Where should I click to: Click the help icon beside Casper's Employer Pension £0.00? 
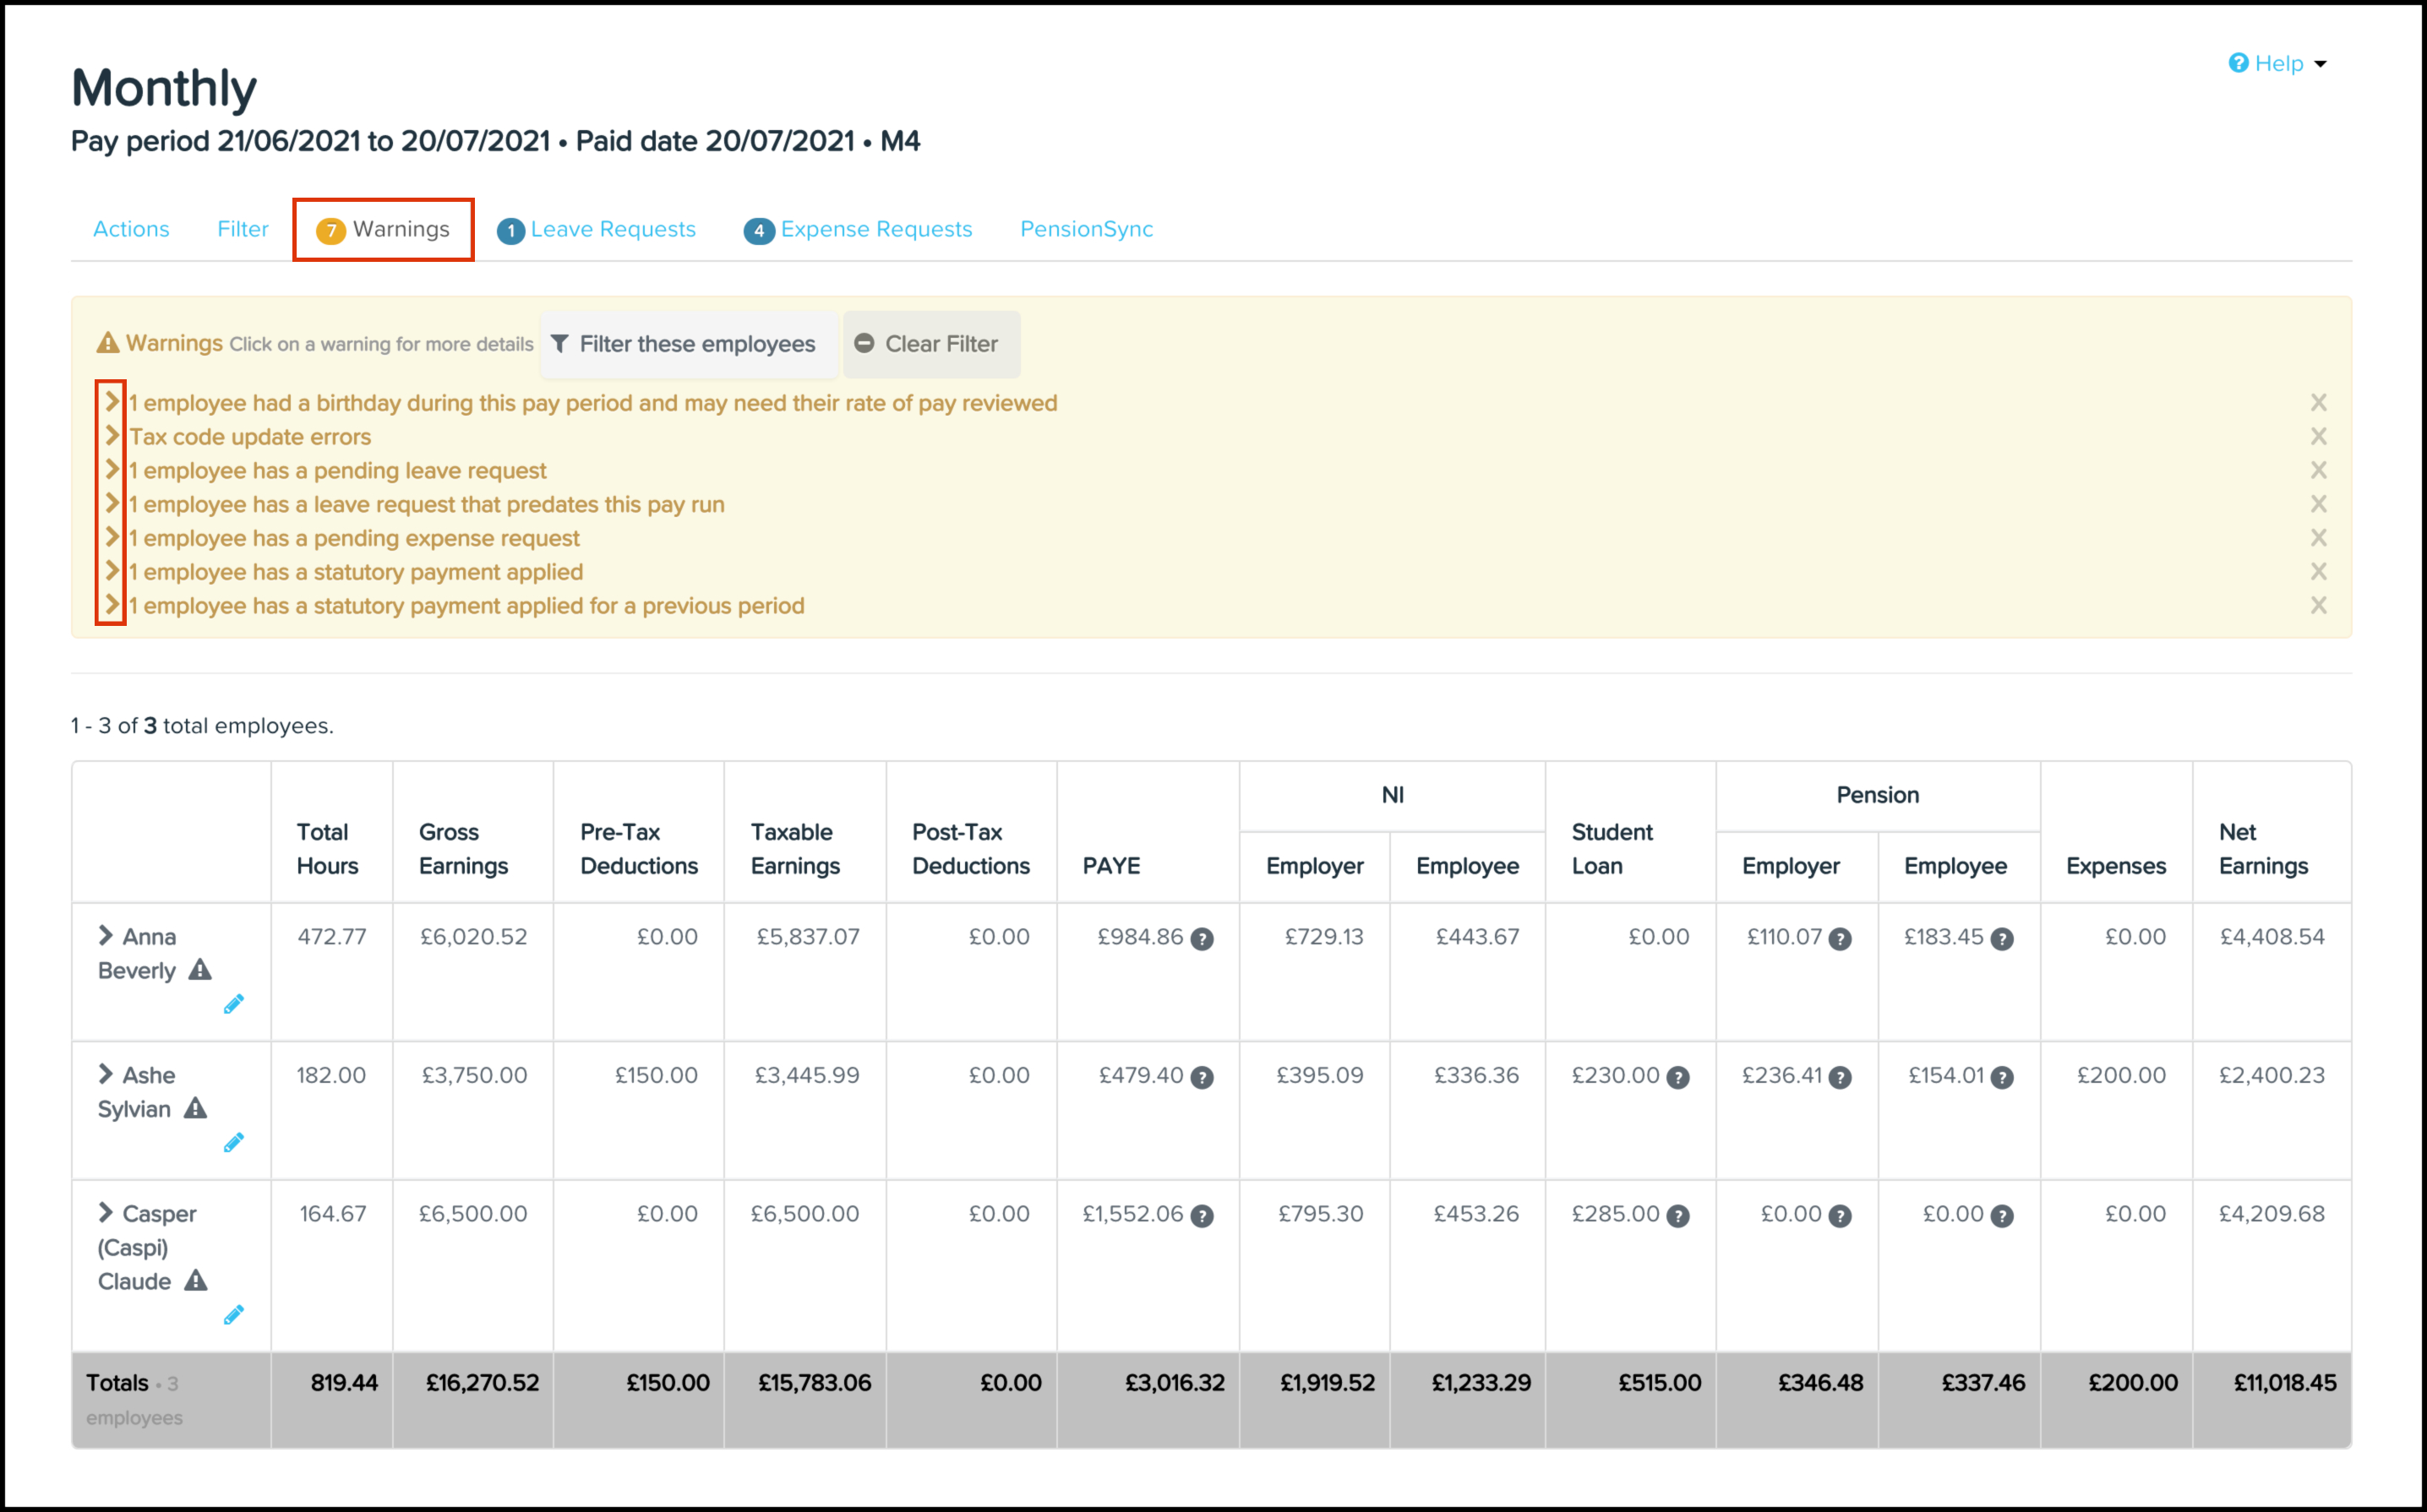tap(1839, 1216)
